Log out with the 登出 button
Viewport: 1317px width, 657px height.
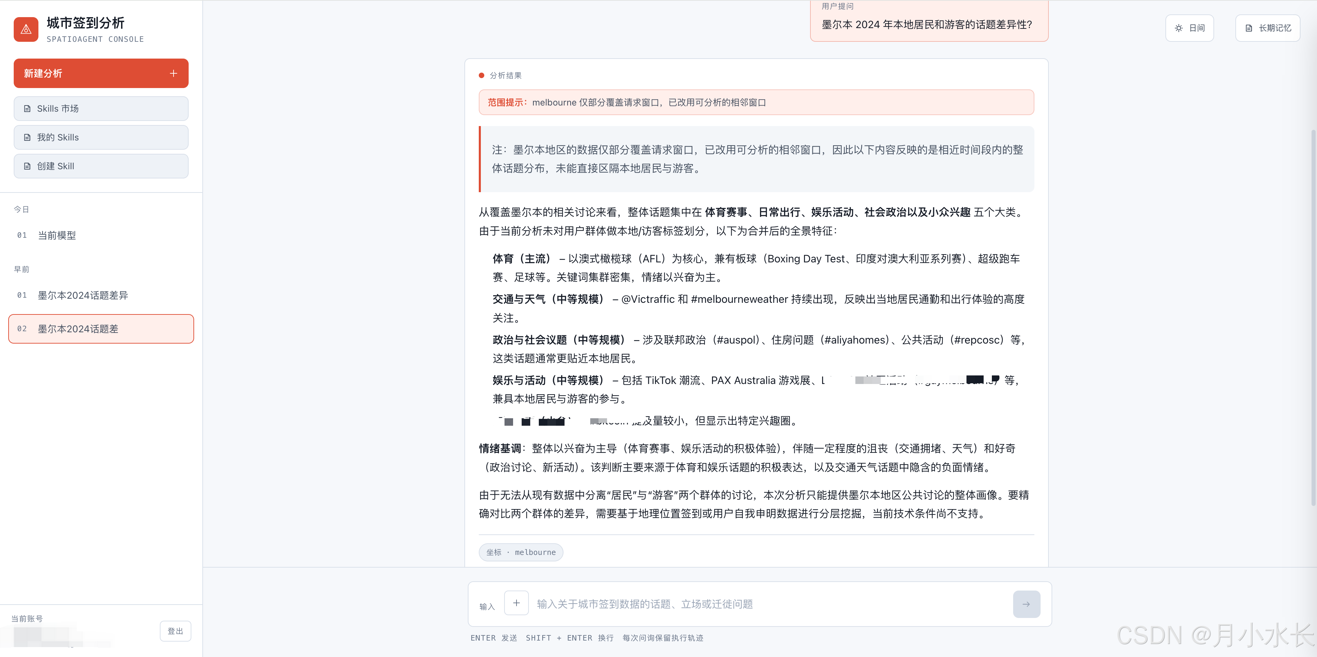pos(175,631)
